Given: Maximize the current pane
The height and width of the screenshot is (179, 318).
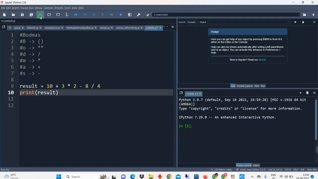Looking at the screenshot, I should 130,14.
